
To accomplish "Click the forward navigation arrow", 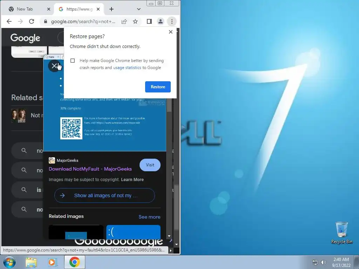I will [x=20, y=21].
